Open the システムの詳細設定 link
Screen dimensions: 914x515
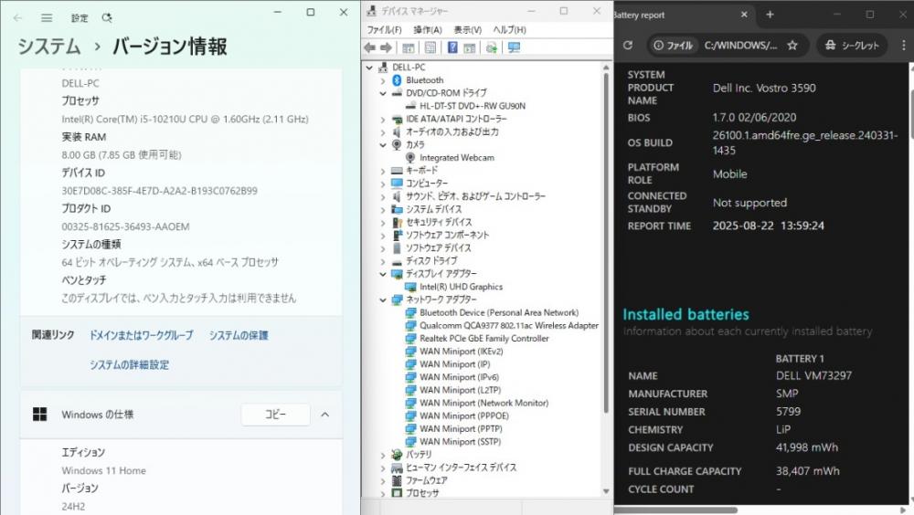pos(130,364)
